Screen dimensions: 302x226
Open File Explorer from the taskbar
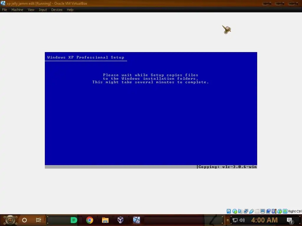click(105, 220)
